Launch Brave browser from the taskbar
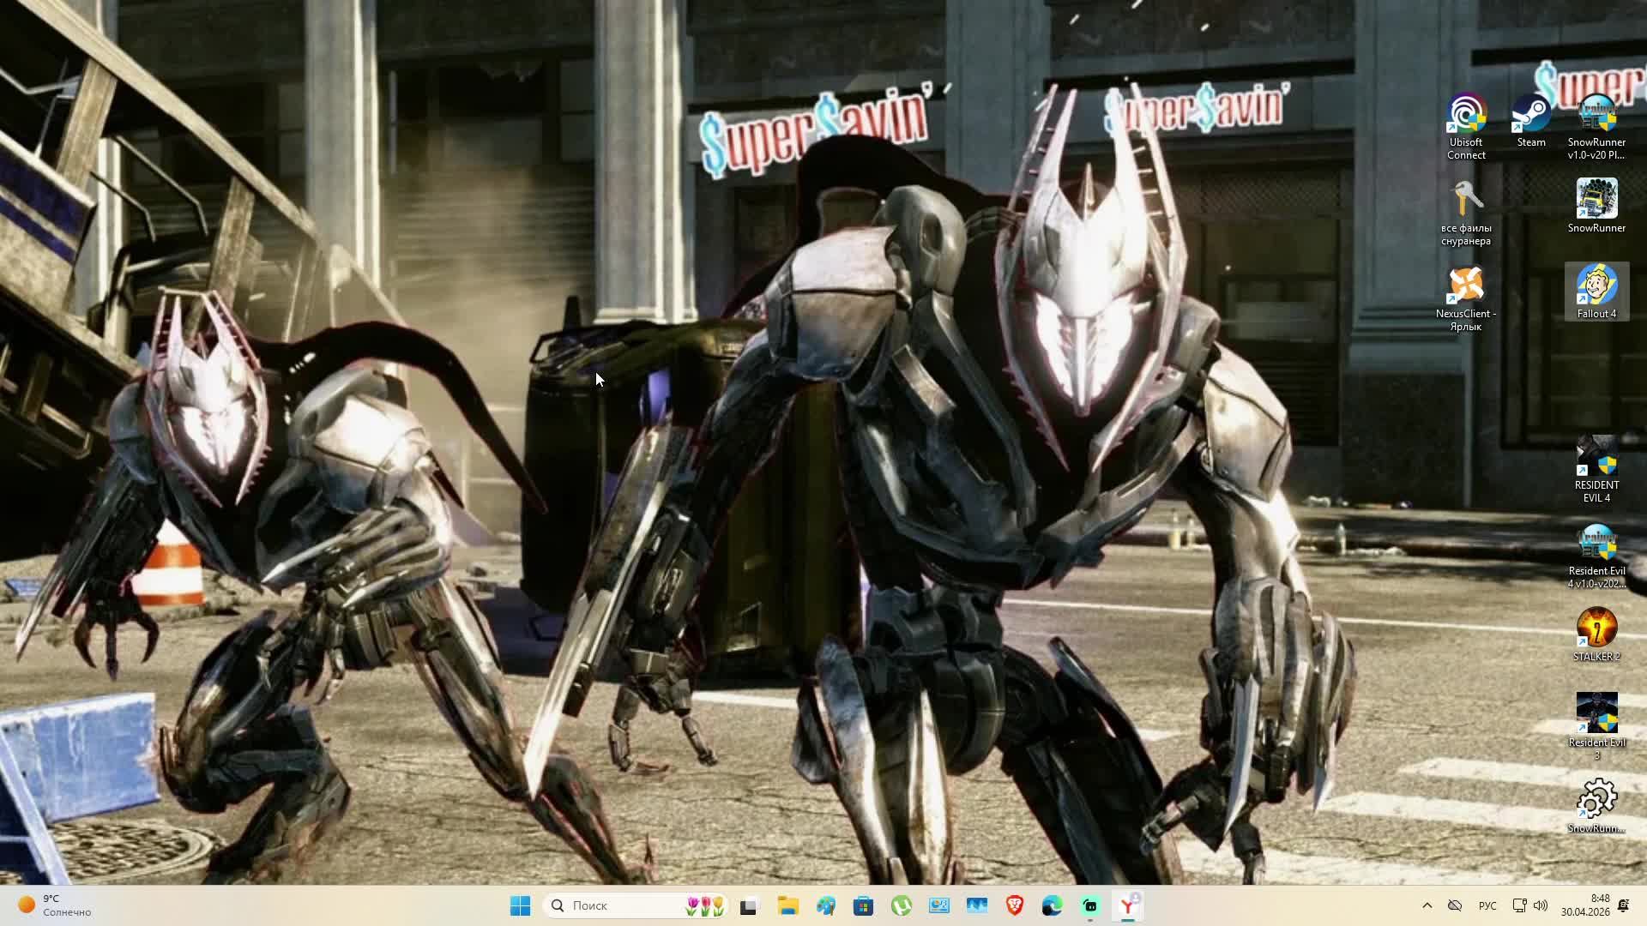1647x926 pixels. 1014,905
